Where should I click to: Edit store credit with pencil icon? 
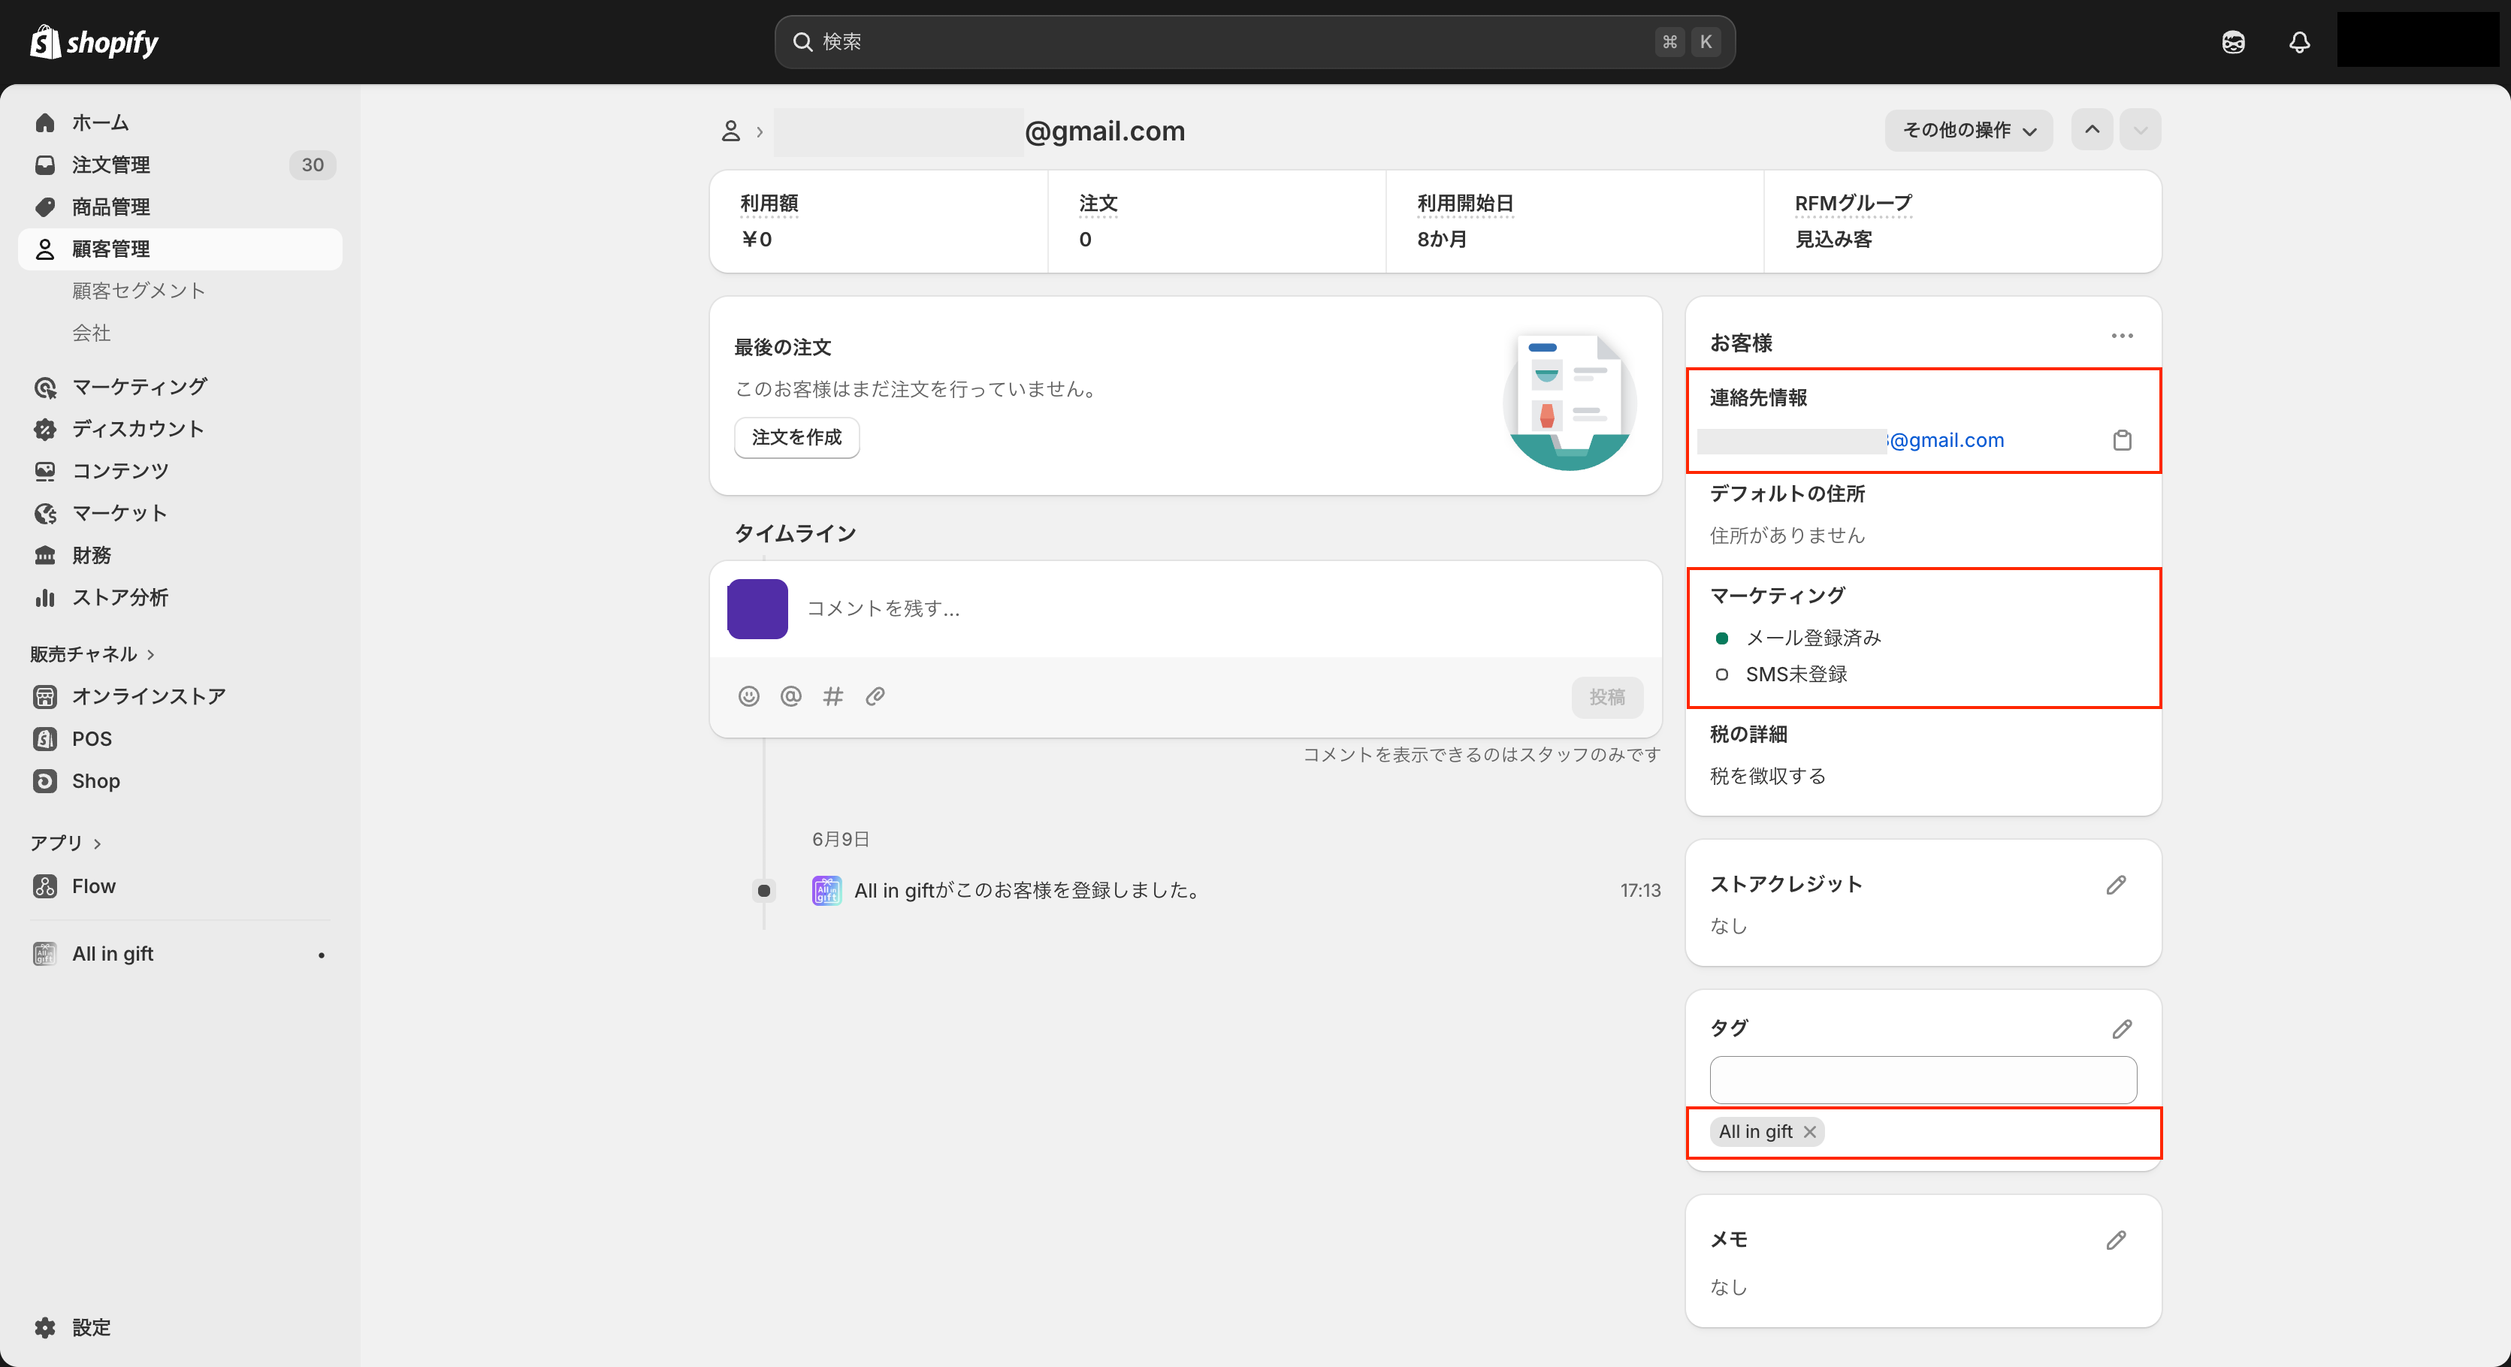pyautogui.click(x=2115, y=885)
